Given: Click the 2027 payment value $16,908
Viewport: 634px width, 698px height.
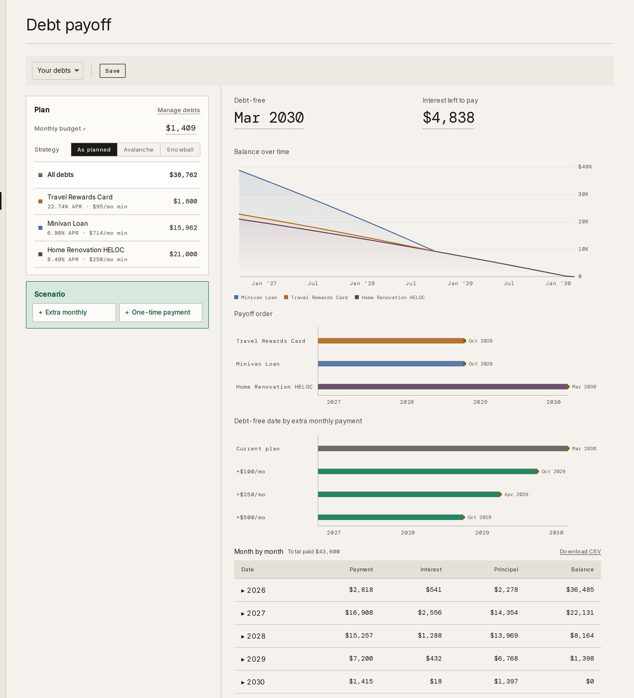Looking at the screenshot, I should click(359, 613).
